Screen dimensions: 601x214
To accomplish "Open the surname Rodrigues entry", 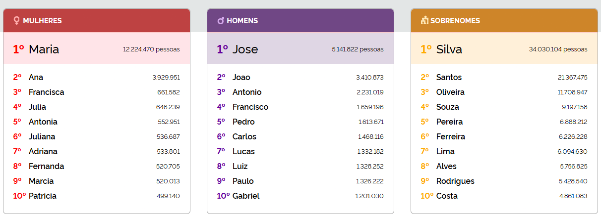I will pos(455,181).
